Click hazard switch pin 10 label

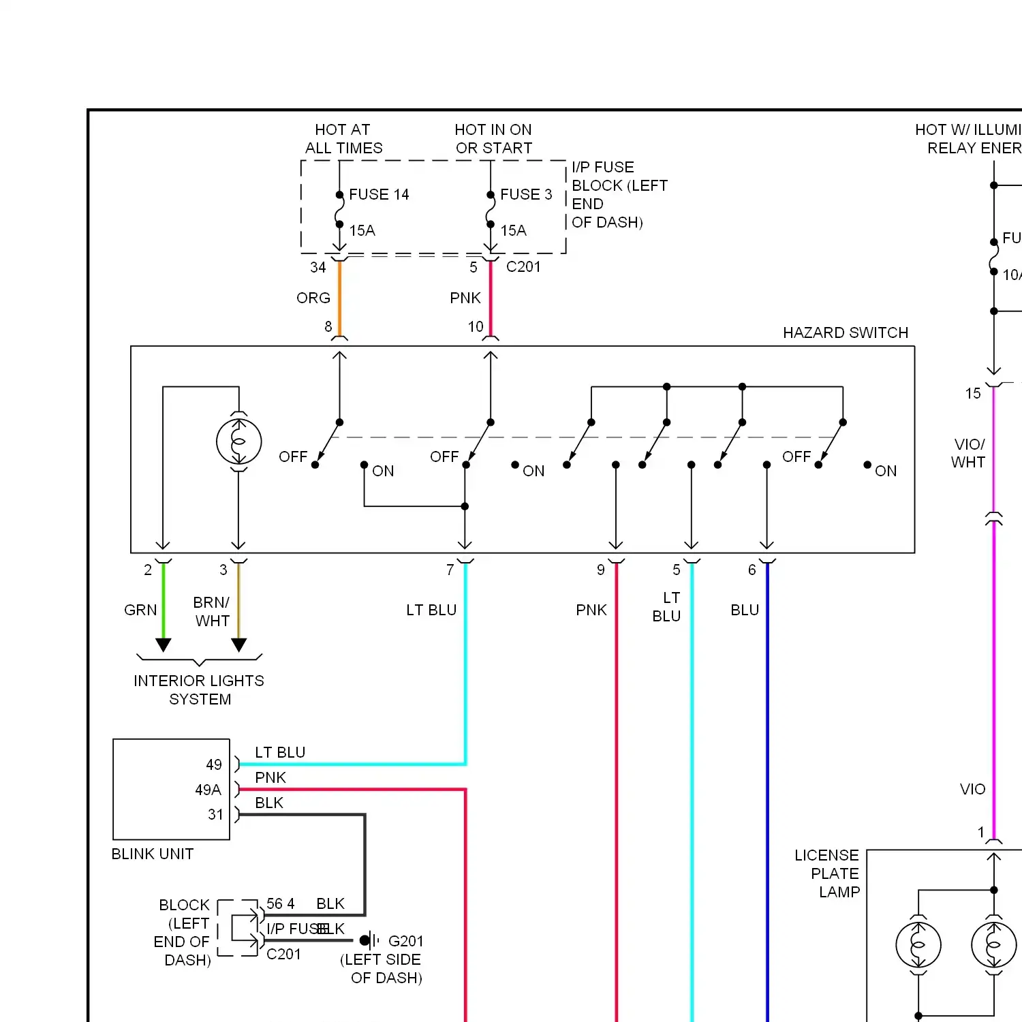[476, 326]
